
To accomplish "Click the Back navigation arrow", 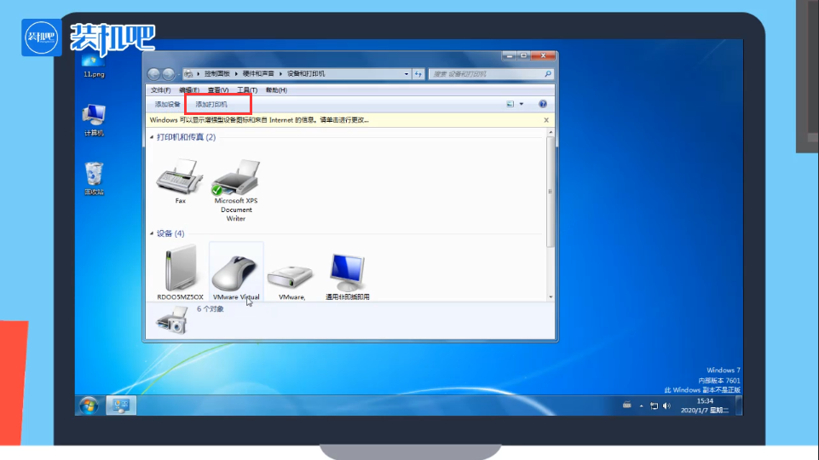I will tap(154, 74).
